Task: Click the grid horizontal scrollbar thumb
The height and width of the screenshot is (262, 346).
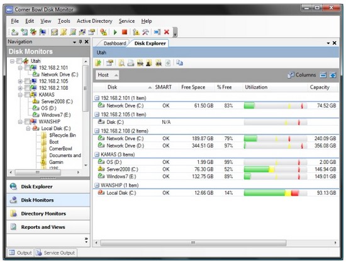Action: pos(193,243)
